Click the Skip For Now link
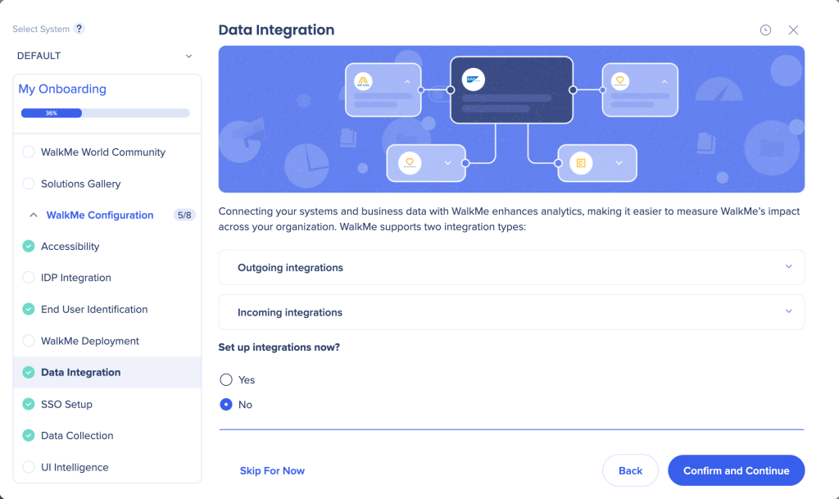 click(272, 471)
